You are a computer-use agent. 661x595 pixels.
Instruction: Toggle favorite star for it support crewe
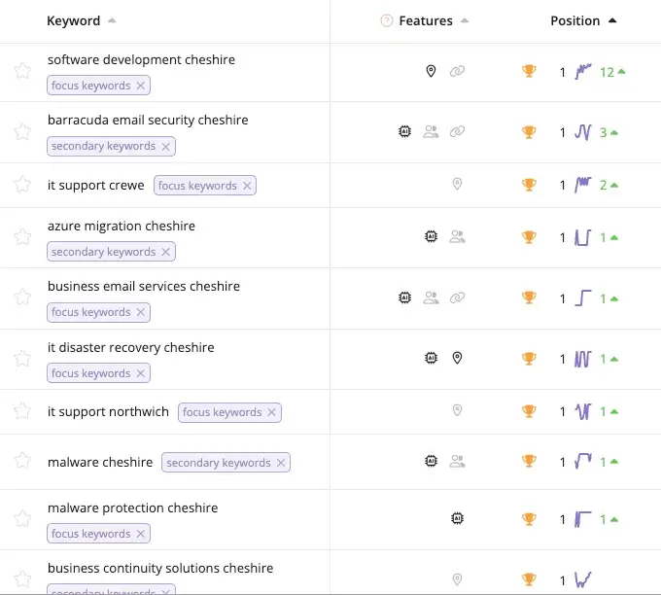(x=22, y=185)
